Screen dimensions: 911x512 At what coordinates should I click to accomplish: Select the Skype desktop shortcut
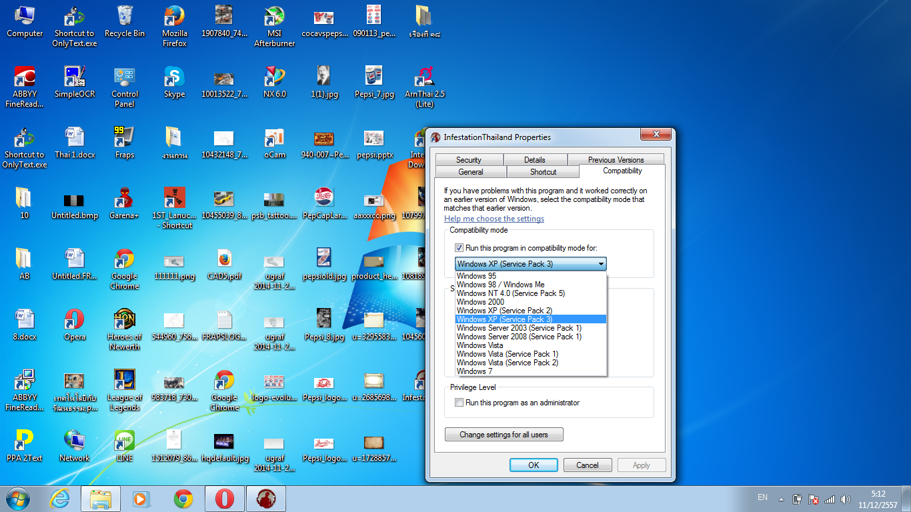click(175, 83)
